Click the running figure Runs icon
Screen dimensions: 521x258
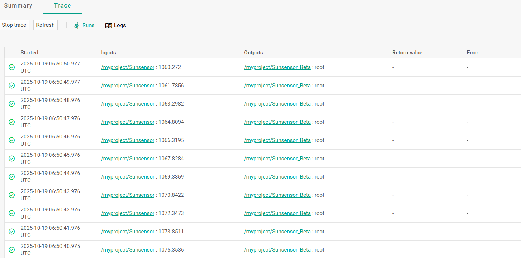(77, 25)
